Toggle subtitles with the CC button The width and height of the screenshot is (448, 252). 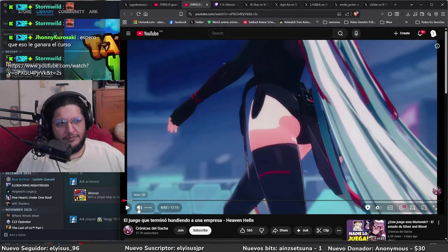390,208
